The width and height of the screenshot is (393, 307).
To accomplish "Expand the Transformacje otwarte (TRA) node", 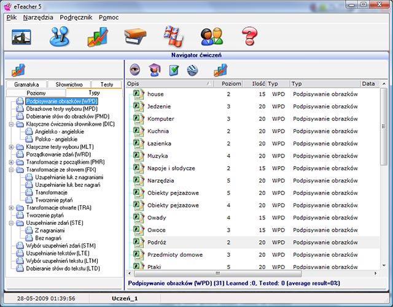I will tap(12, 208).
